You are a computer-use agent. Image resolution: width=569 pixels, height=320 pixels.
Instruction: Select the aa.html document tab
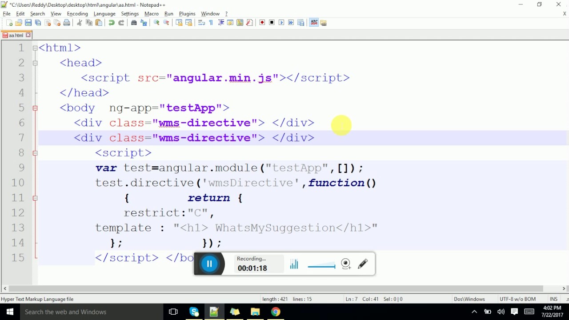coord(16,35)
